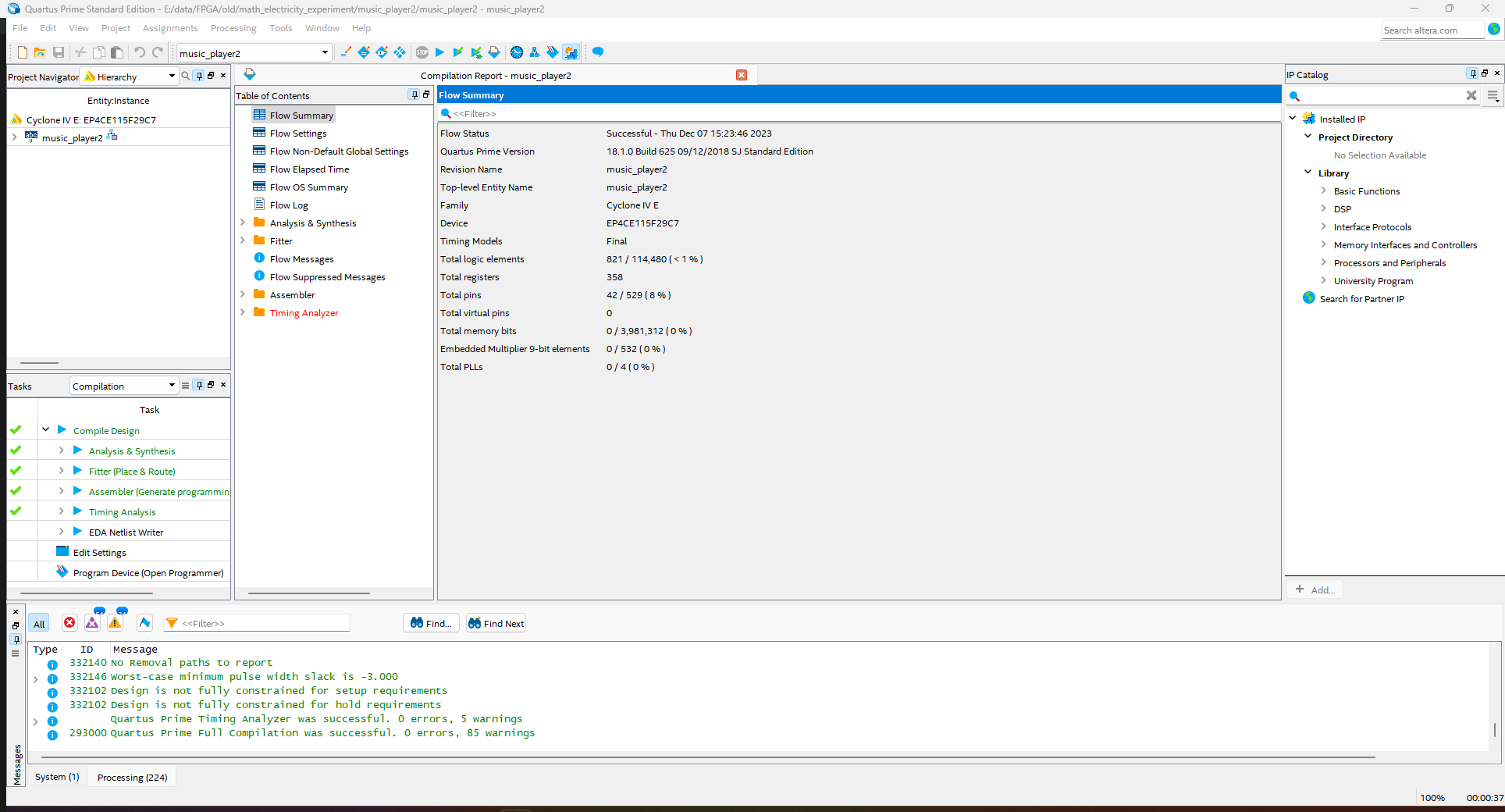The width and height of the screenshot is (1505, 812).
Task: Open the File menu
Action: pyautogui.click(x=20, y=28)
